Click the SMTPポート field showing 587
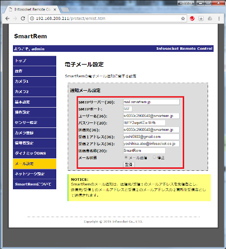 point(127,109)
